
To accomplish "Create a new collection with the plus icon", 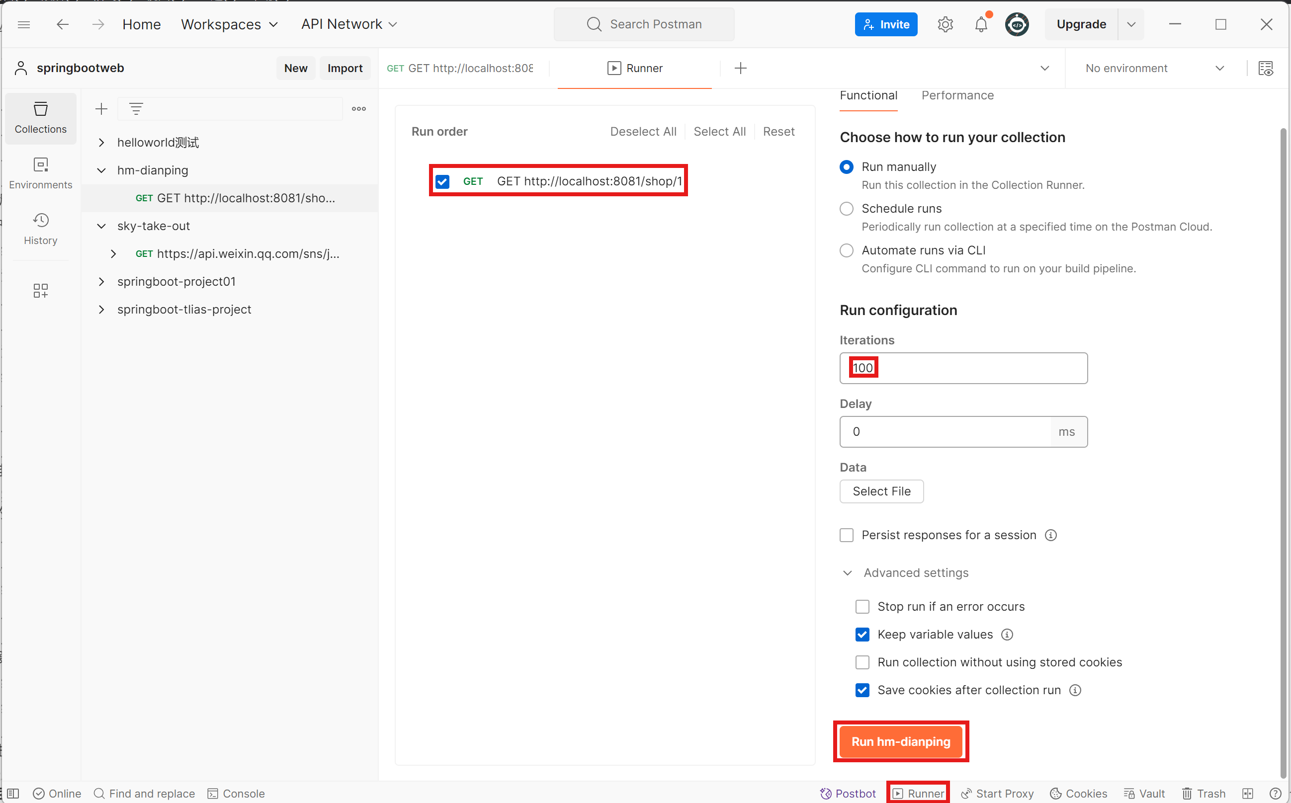I will tap(101, 109).
